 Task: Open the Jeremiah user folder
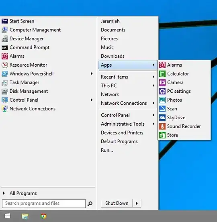tap(110, 21)
